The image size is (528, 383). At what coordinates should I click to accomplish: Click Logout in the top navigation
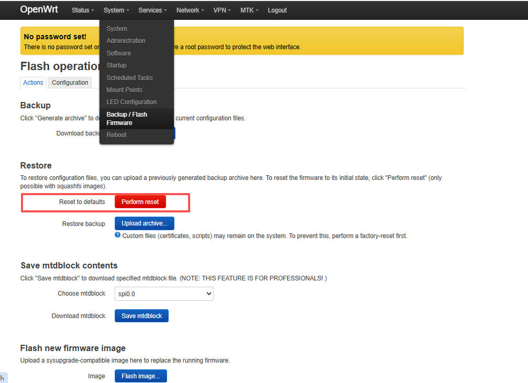(277, 10)
